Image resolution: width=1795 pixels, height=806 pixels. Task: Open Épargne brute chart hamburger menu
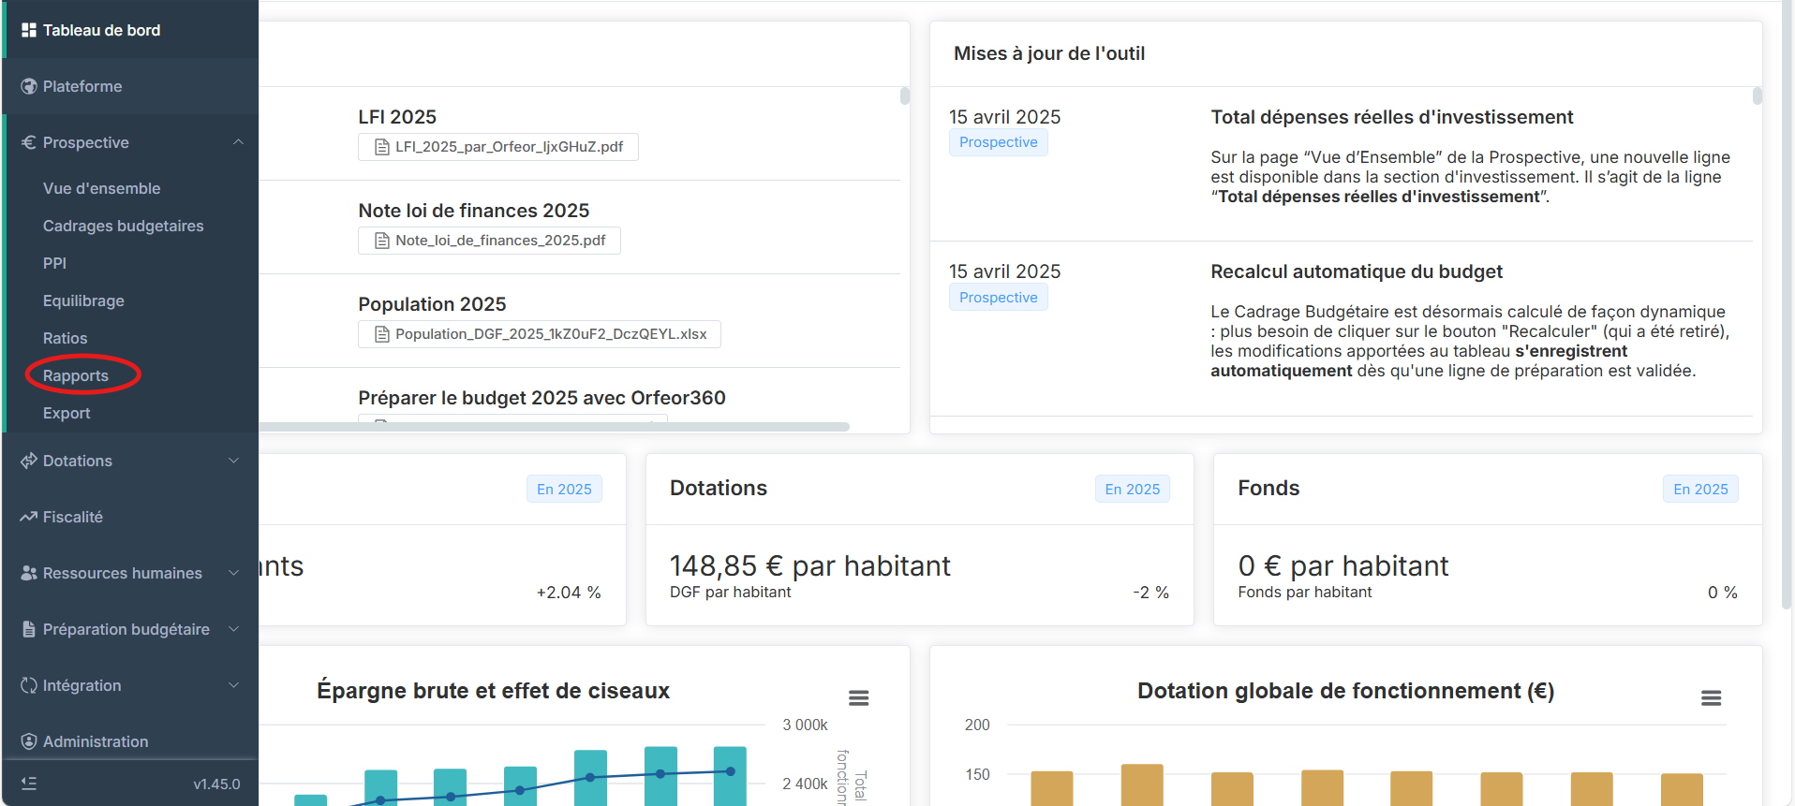tap(858, 698)
